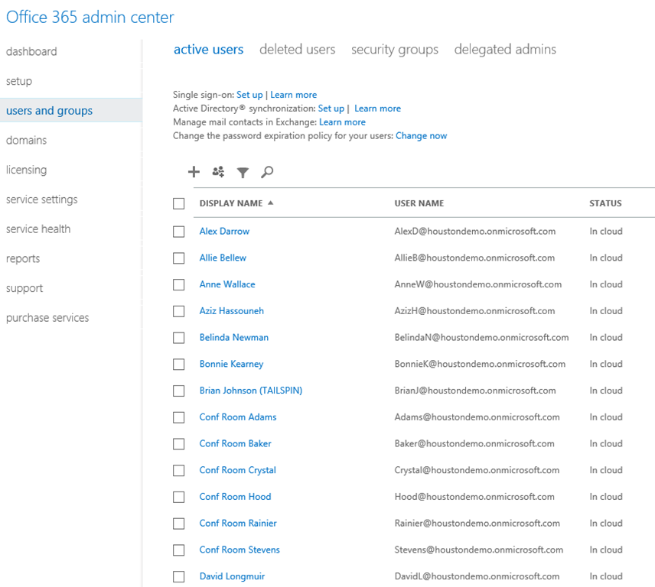Click the Belinda Newman user link

pos(234,337)
